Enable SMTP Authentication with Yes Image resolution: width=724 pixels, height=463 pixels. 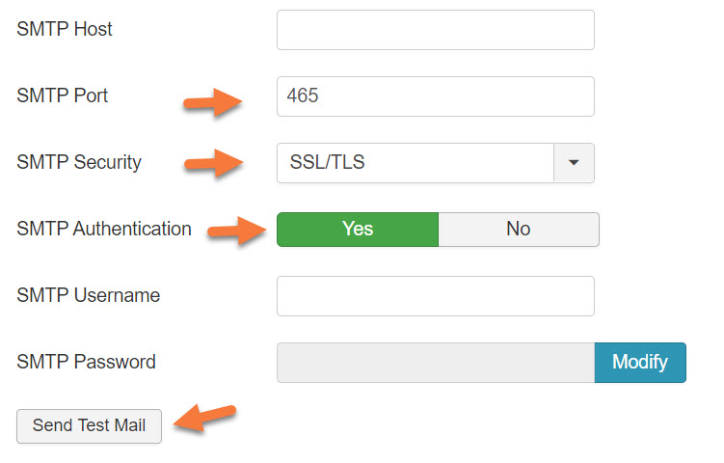358,230
